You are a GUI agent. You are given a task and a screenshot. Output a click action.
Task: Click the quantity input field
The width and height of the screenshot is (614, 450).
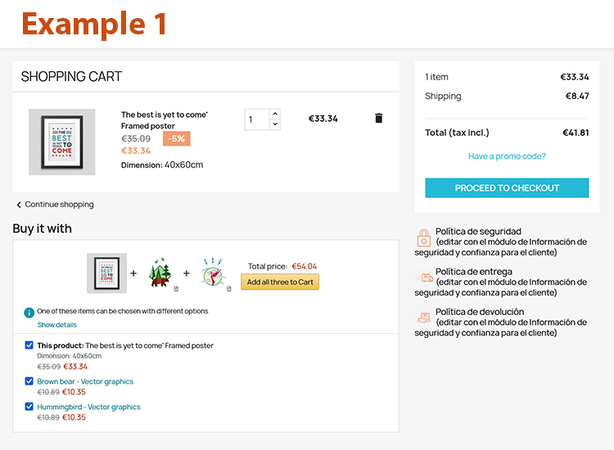[256, 119]
